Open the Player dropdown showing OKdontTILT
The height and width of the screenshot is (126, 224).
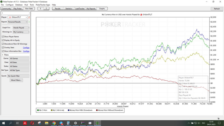click(18, 17)
